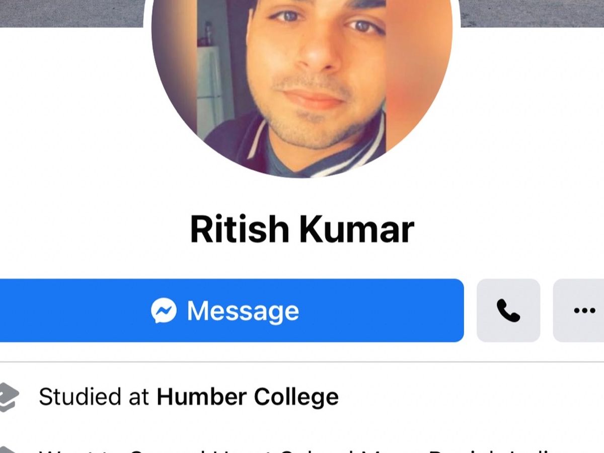Screen dimensions: 604x453
Task: Click the blue Message button label text
Action: (243, 311)
